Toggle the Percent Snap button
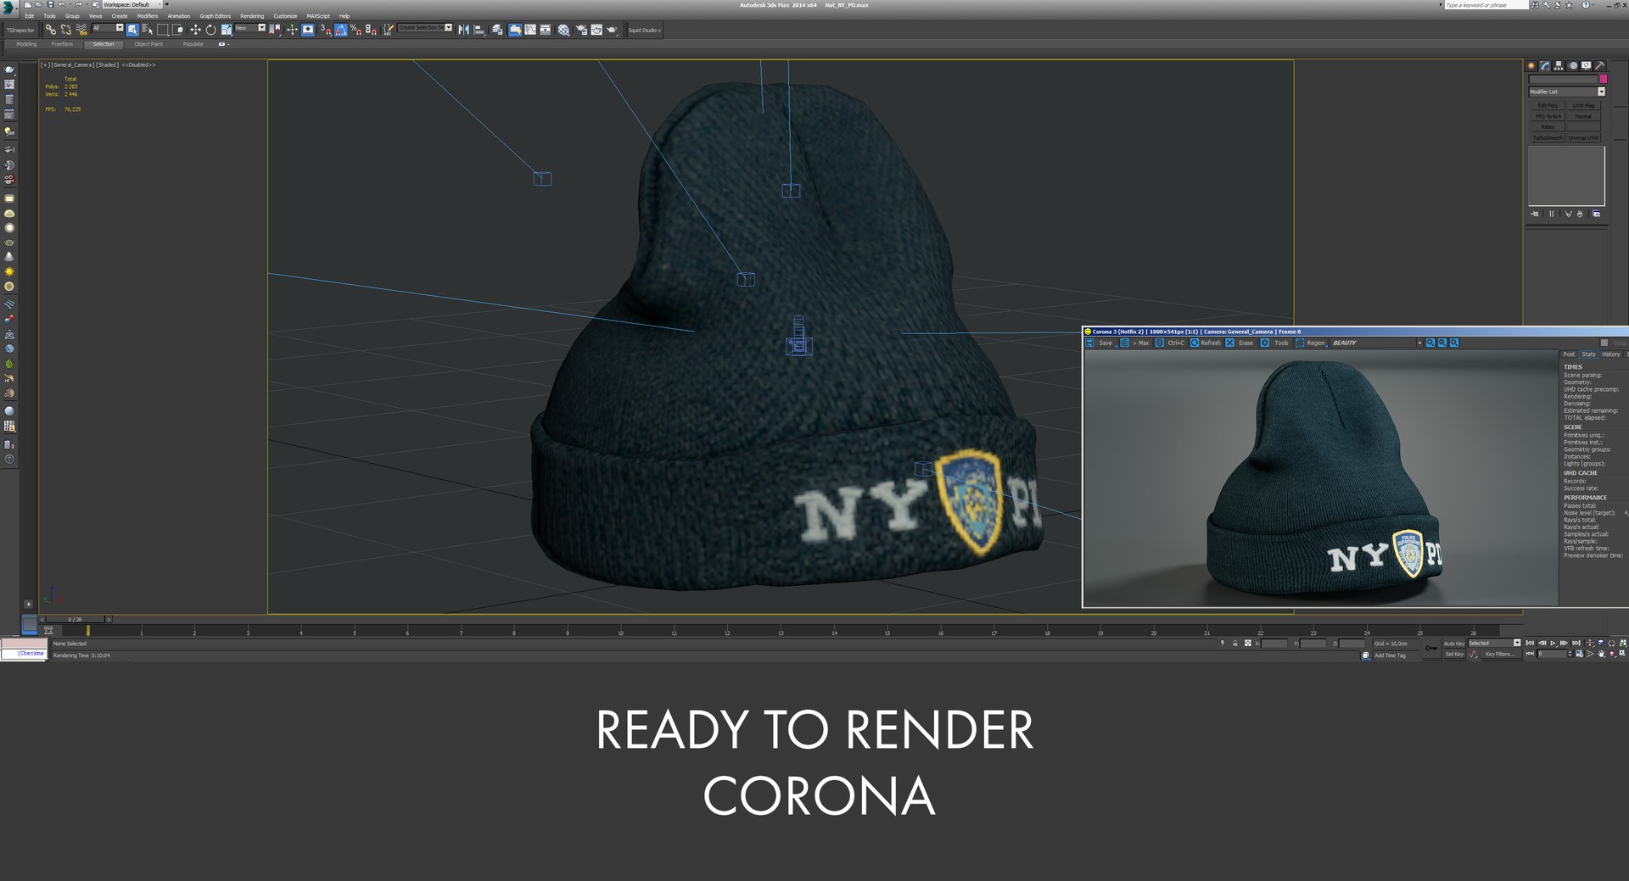Viewport: 1629px width, 881px height. (355, 30)
